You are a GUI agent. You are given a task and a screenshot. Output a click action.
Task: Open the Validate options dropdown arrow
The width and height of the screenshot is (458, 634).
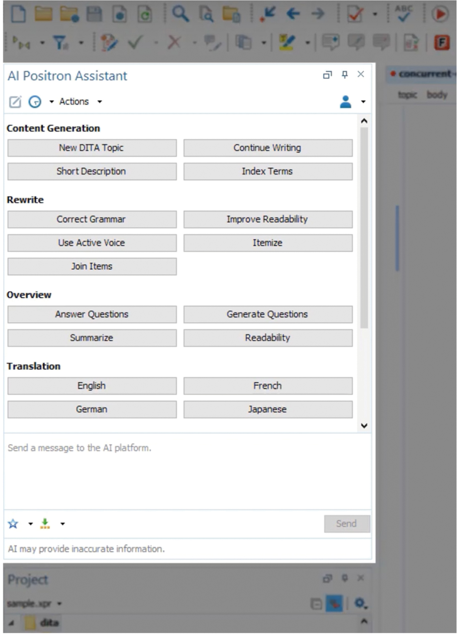375,14
